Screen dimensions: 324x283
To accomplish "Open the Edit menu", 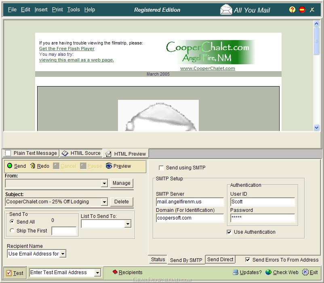I will 25,10.
